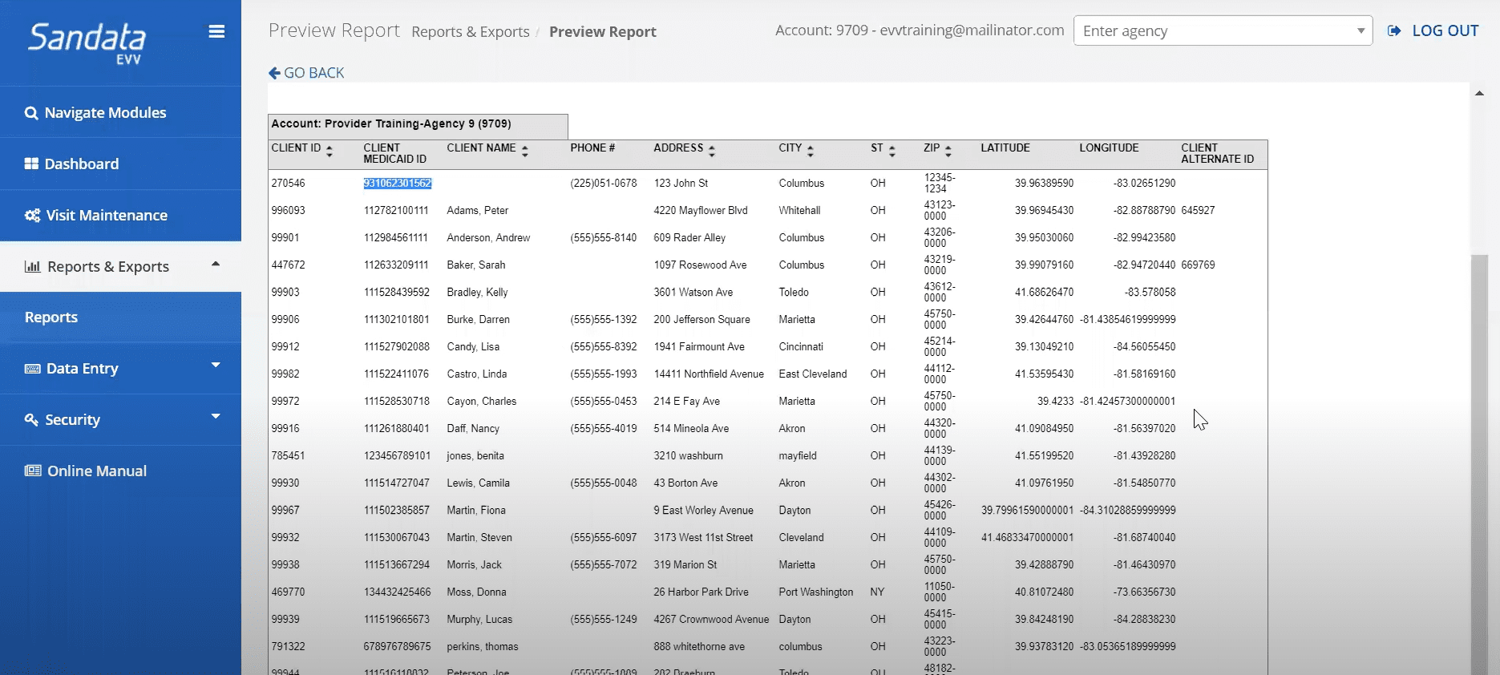Collapse the Reports & Exports section arrow
Viewport: 1500px width, 675px height.
click(216, 265)
